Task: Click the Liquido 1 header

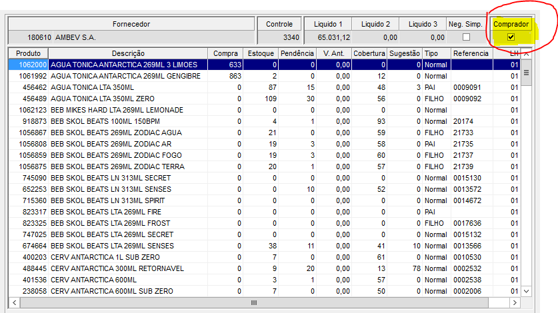Action: click(328, 24)
